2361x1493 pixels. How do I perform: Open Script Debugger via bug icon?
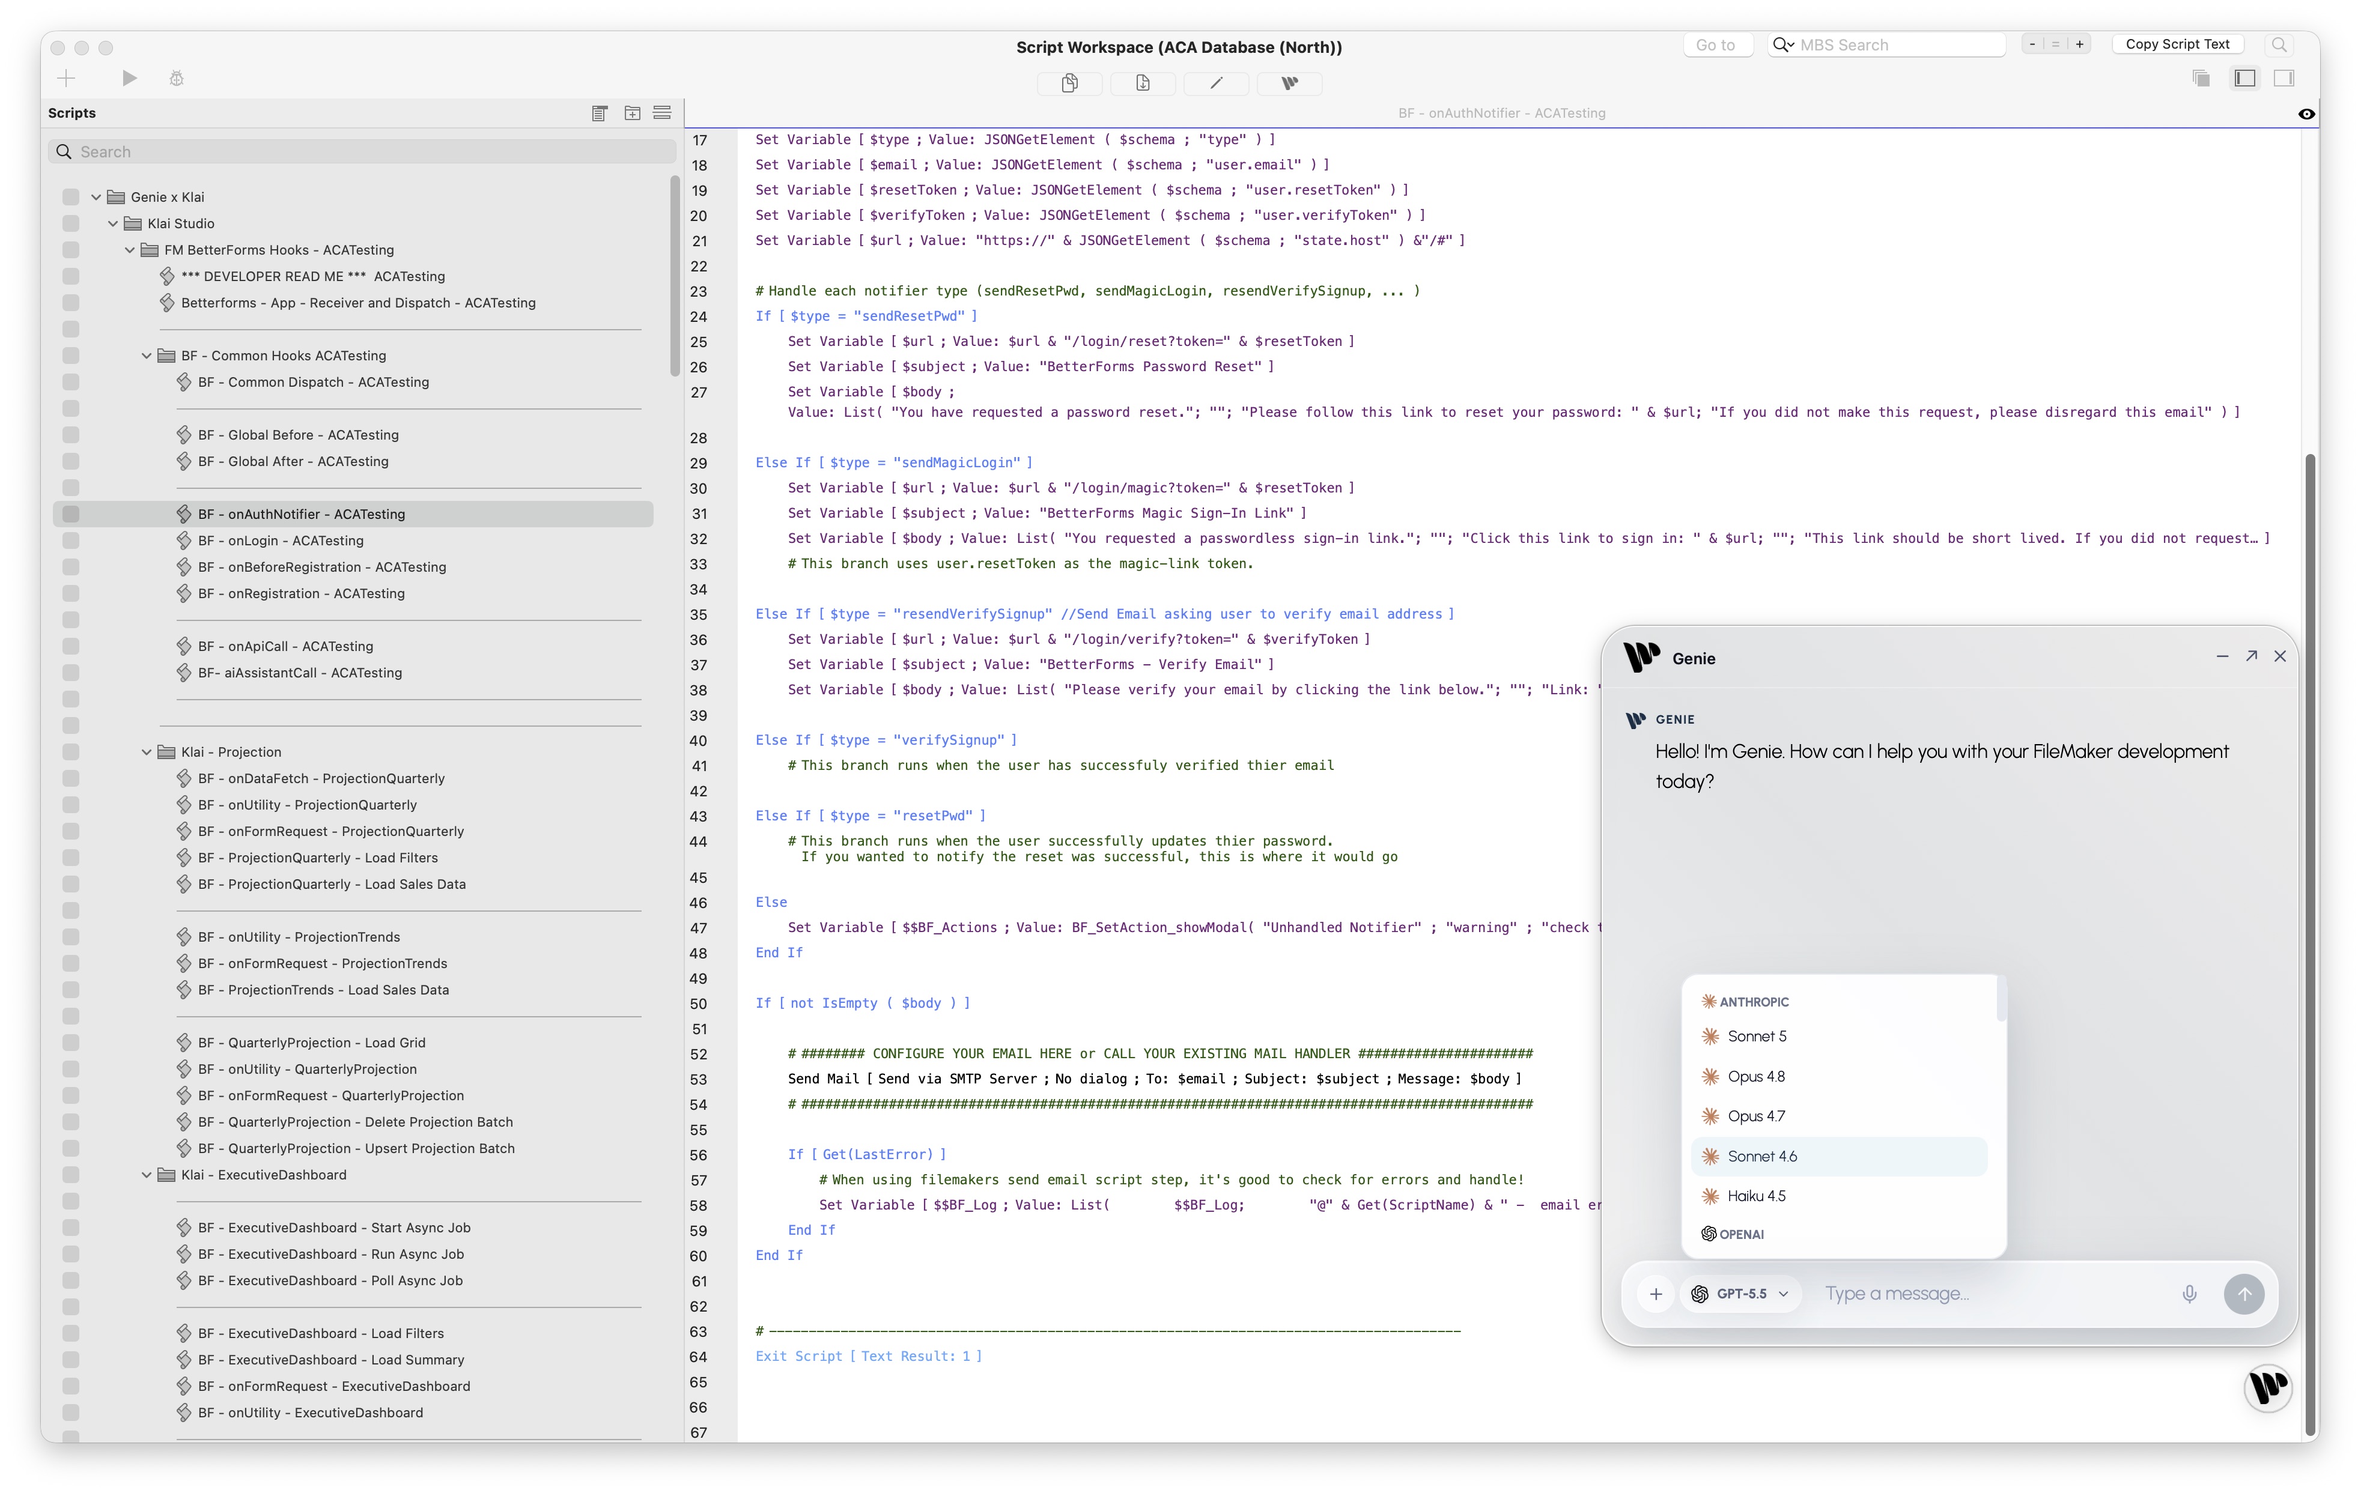177,79
